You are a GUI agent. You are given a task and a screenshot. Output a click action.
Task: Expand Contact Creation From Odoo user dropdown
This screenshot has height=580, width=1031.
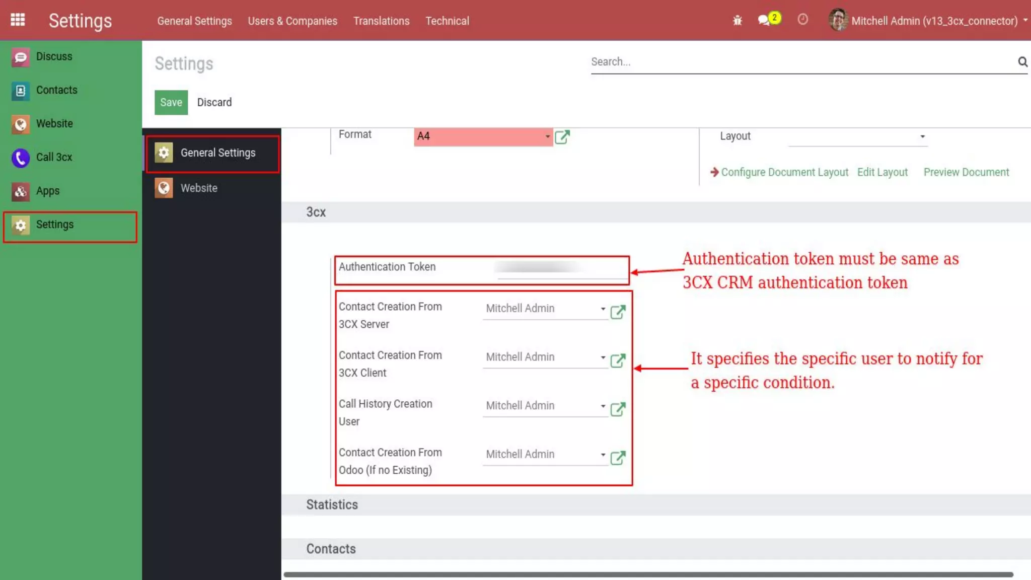[602, 455]
